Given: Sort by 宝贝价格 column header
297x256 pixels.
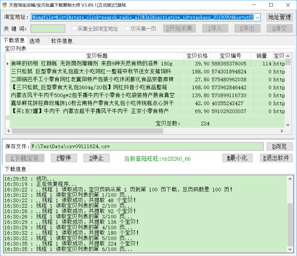Looking at the screenshot, I should point(197,56).
